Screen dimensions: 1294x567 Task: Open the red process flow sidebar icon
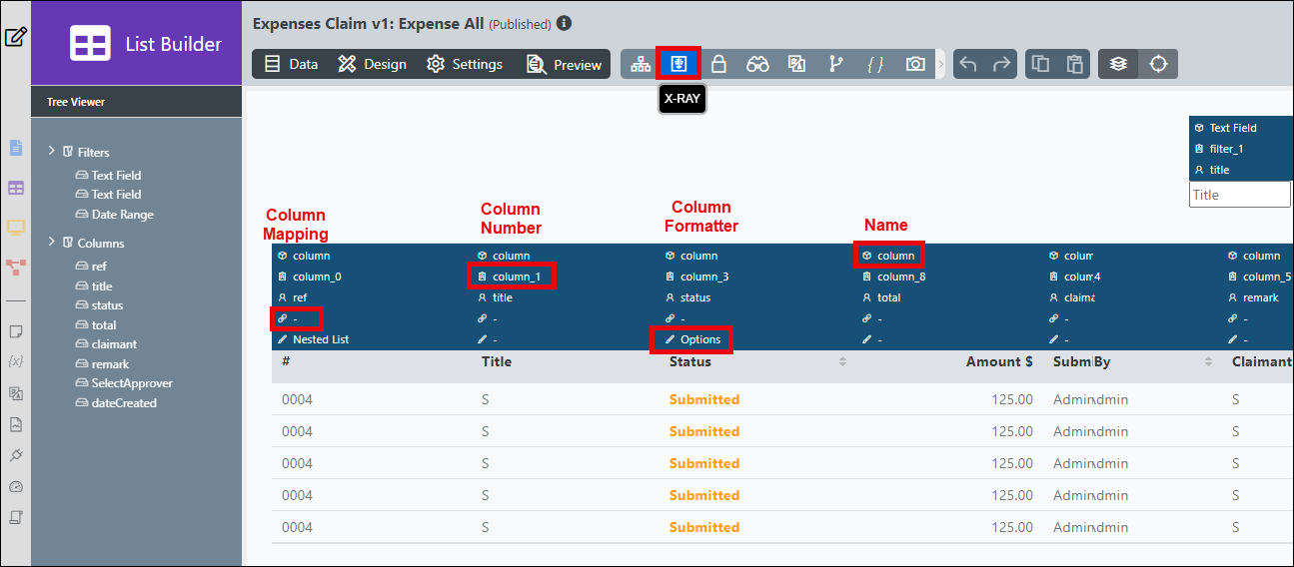15,267
